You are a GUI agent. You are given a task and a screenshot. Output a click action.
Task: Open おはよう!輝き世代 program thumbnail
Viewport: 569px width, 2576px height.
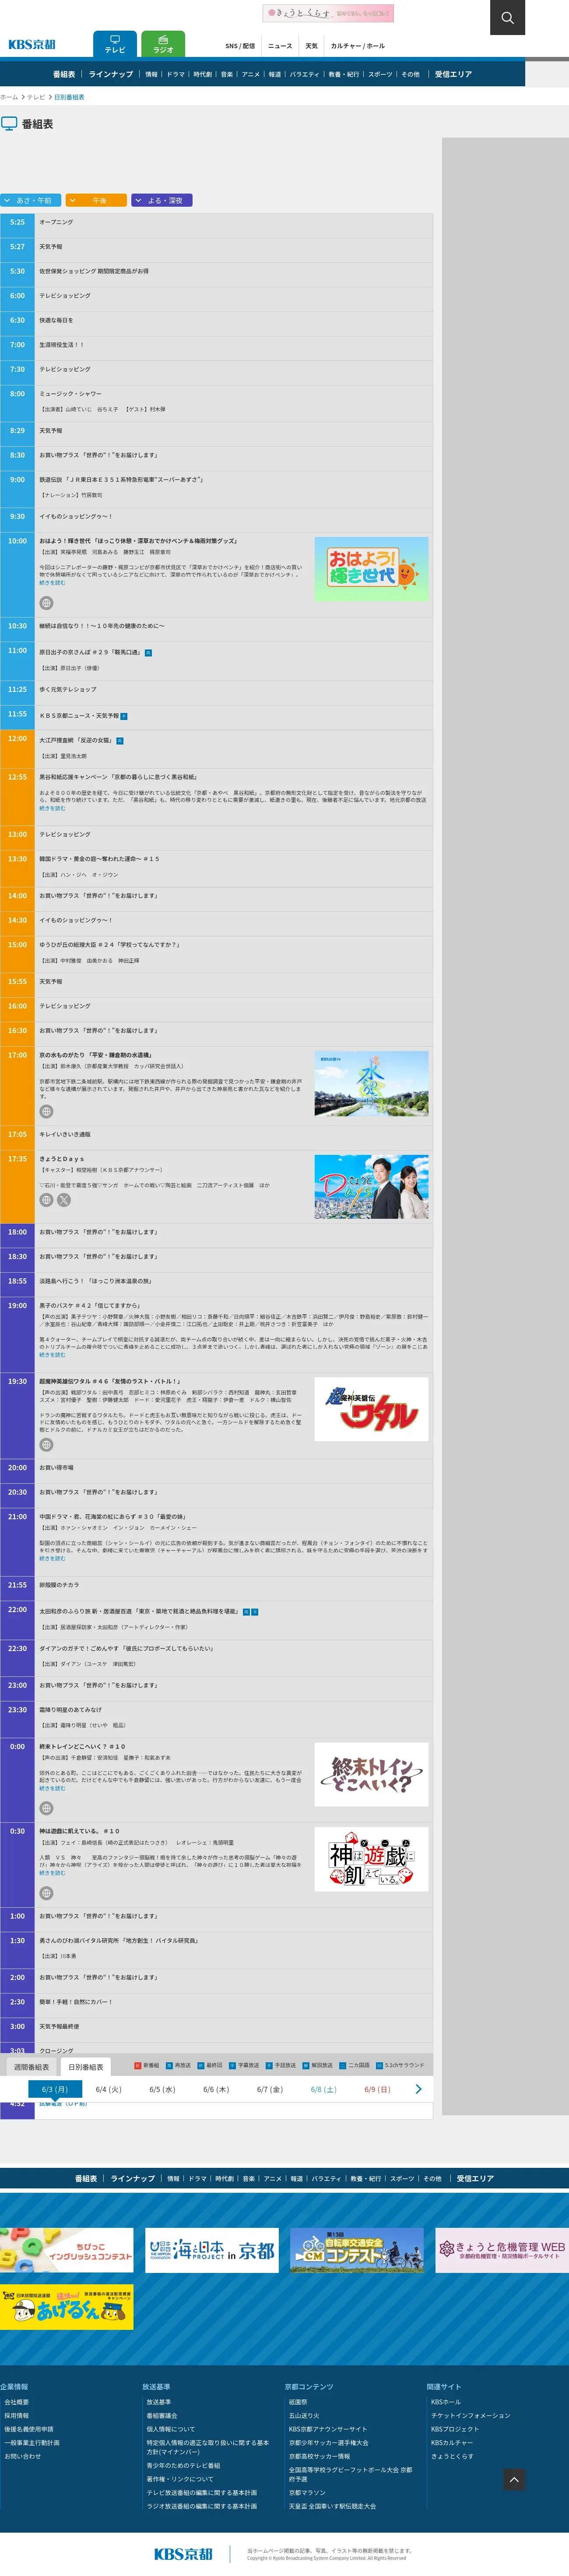pos(371,568)
